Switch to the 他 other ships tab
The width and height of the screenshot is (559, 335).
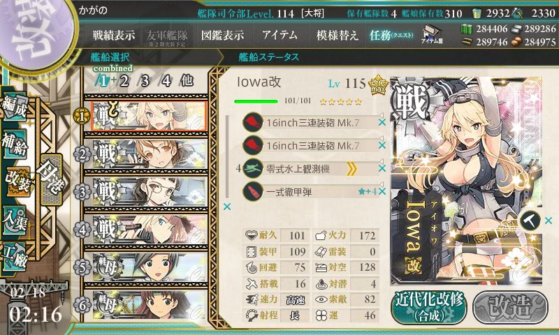(x=187, y=80)
